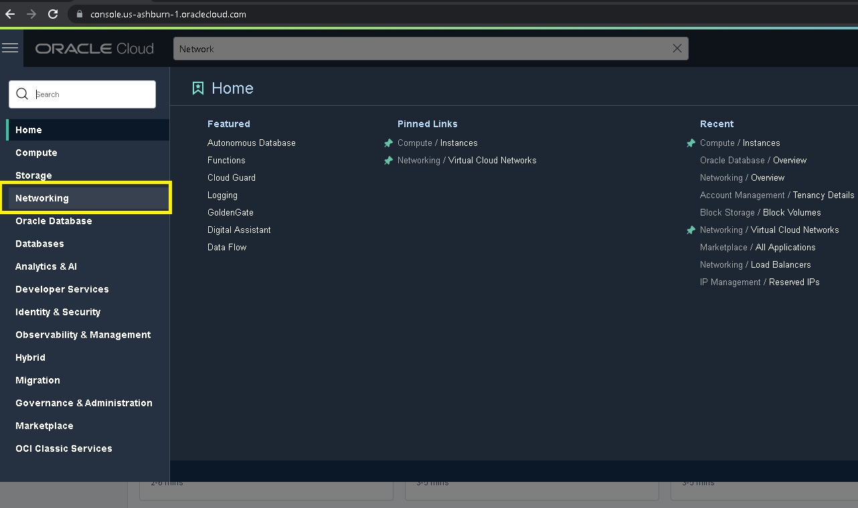
Task: Click the magnifier icon in menu search
Action: point(22,94)
